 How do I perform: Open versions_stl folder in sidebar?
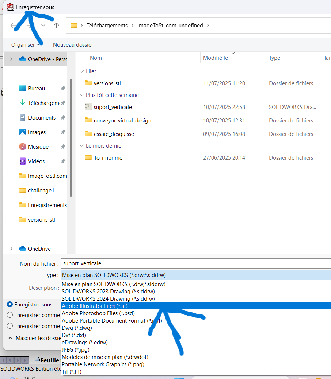(x=37, y=220)
